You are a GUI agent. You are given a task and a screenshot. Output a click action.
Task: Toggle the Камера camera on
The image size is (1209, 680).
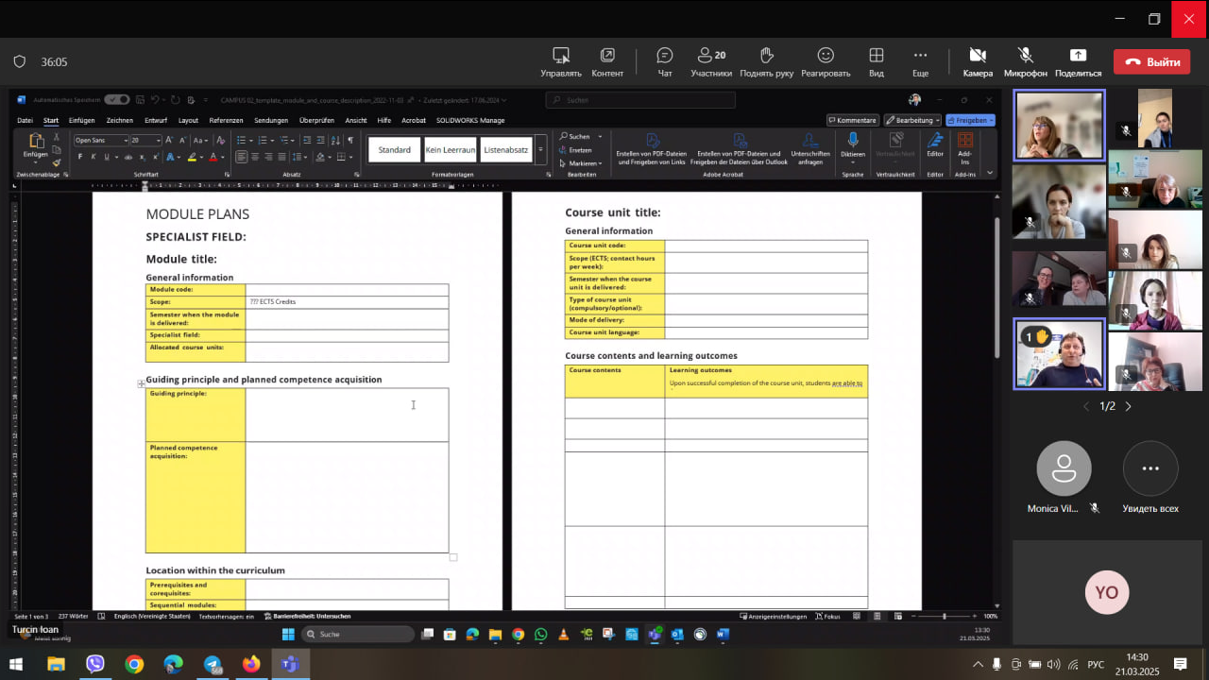978,61
